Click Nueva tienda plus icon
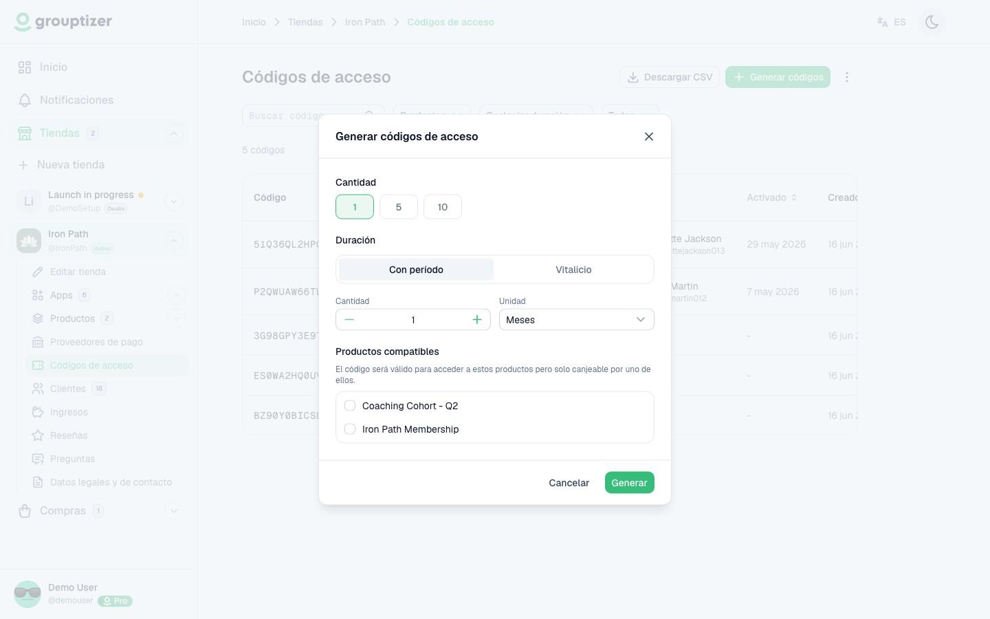The width and height of the screenshot is (990, 619). click(x=23, y=165)
